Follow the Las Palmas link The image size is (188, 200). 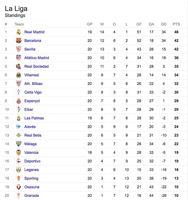(34, 118)
